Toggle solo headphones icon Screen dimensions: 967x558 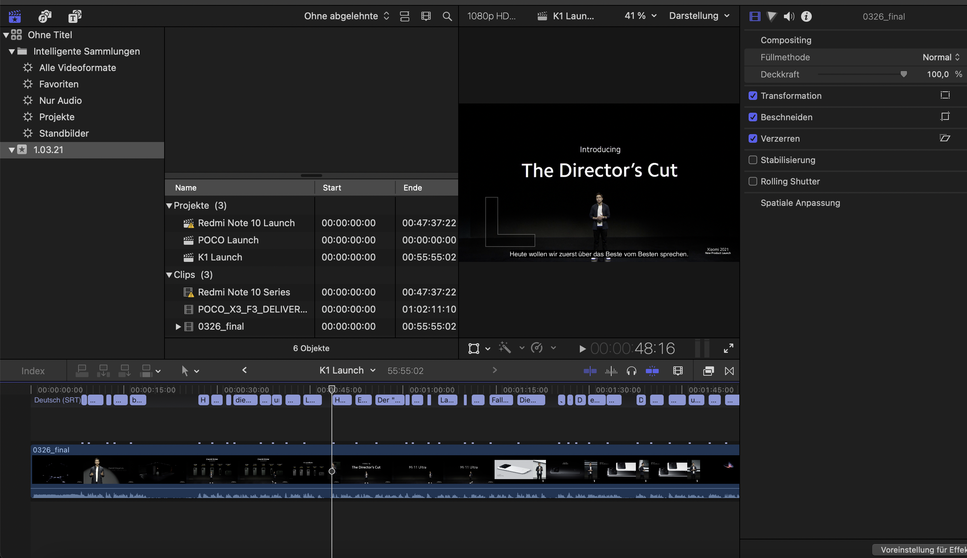pos(631,371)
